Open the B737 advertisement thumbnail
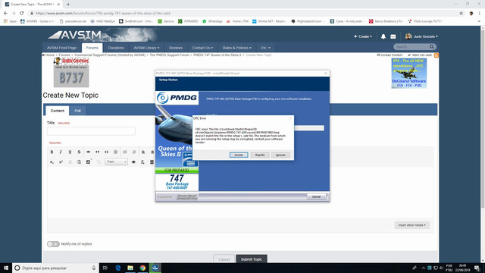485x273 pixels. point(71,72)
